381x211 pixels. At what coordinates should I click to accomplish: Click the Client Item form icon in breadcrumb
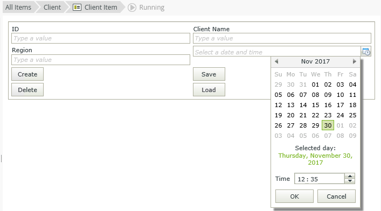point(77,8)
